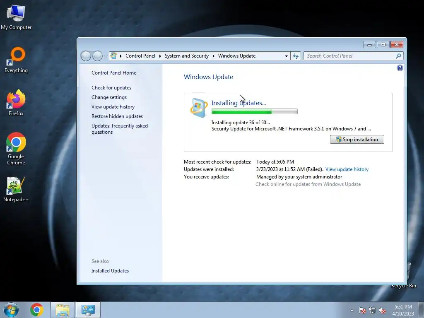Open Restore hidden updates

click(x=117, y=116)
